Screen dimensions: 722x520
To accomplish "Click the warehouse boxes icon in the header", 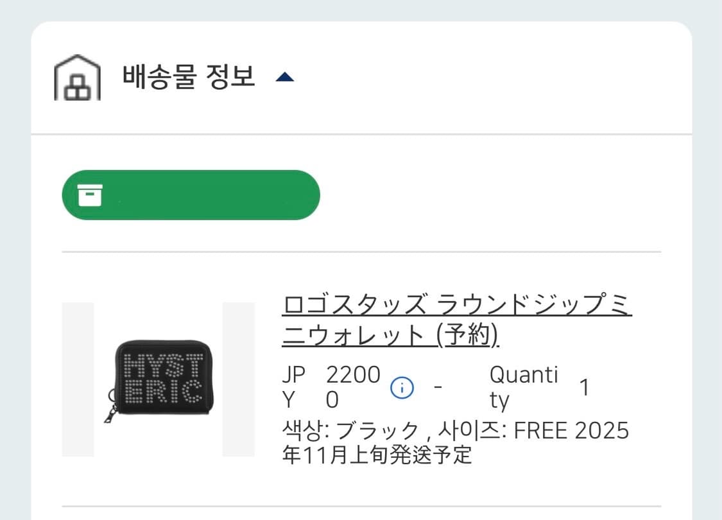I will (77, 78).
